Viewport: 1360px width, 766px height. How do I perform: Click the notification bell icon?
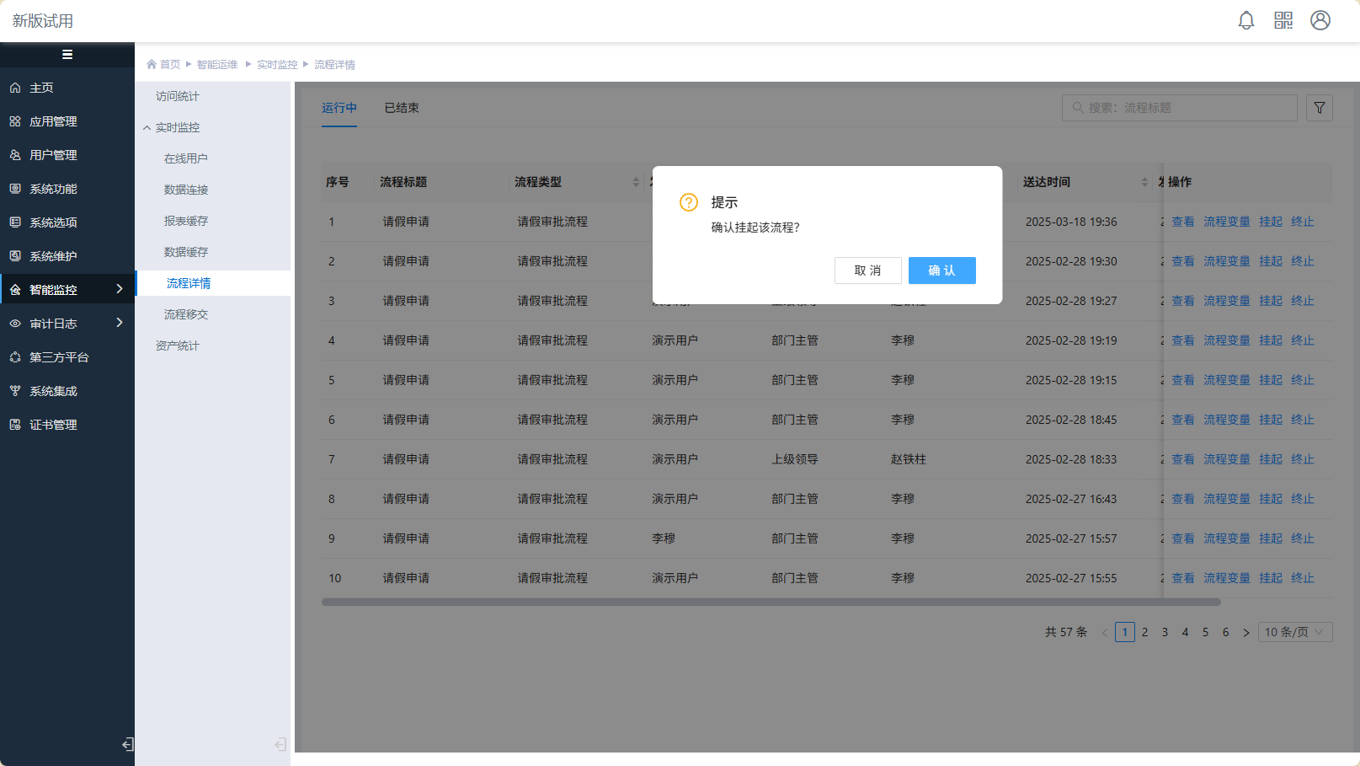[1246, 21]
